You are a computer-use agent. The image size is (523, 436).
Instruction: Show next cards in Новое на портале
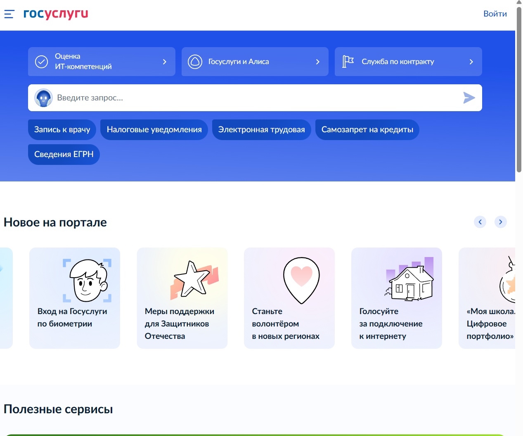pyautogui.click(x=501, y=222)
